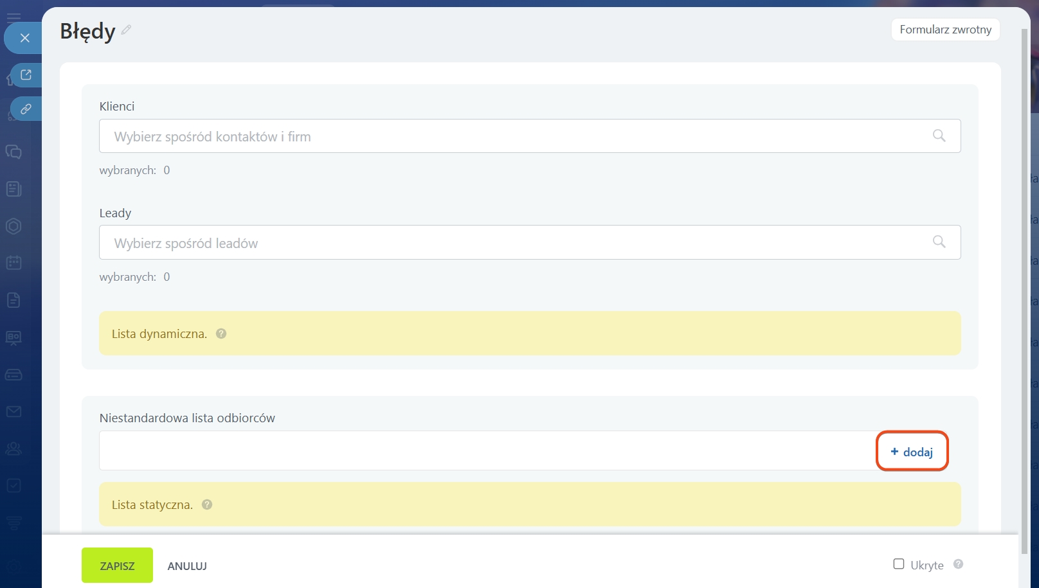
Task: Click the Formularz zwrotny button
Action: pyautogui.click(x=945, y=30)
